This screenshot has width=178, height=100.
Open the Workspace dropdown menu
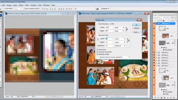[105, 9]
